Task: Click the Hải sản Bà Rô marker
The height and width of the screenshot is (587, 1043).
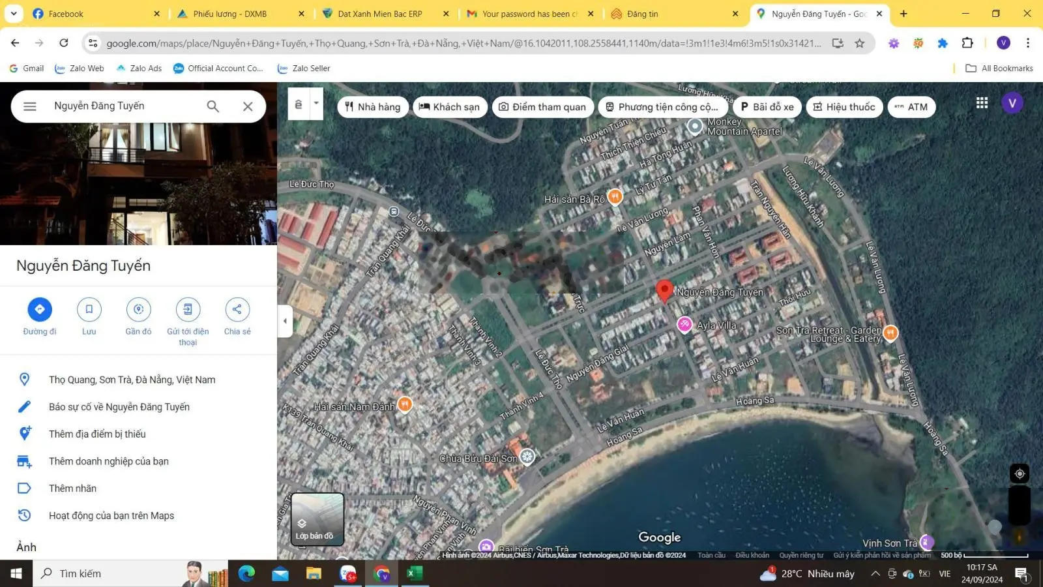Action: pyautogui.click(x=615, y=196)
